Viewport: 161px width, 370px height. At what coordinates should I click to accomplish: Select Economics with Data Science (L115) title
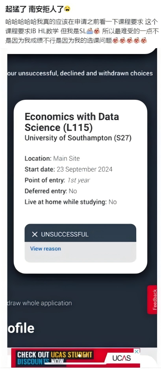click(x=72, y=122)
